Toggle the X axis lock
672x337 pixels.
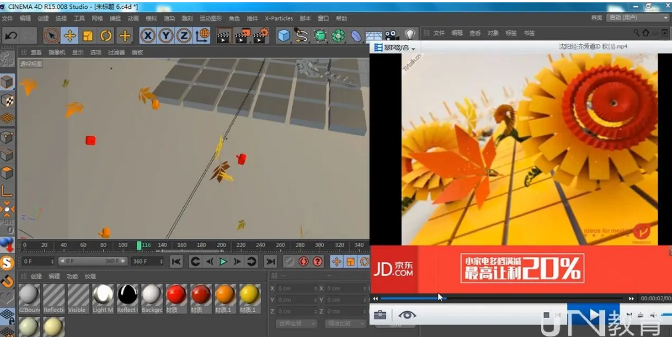(x=148, y=36)
